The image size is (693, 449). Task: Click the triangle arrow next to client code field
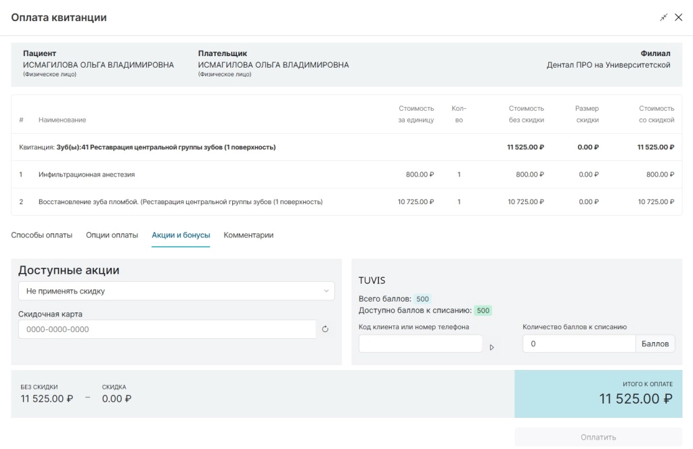(x=491, y=348)
